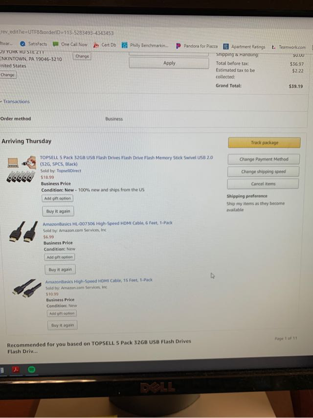Open the TopsellDirect seller link

coord(69,171)
